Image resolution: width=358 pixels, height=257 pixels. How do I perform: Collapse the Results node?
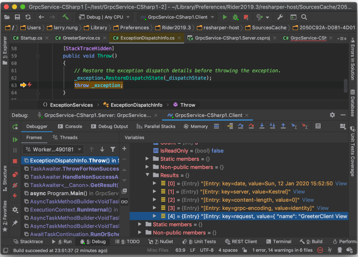pyautogui.click(x=147, y=175)
